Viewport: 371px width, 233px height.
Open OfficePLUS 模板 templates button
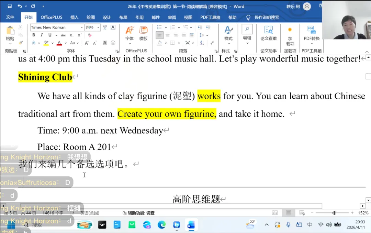143,34
